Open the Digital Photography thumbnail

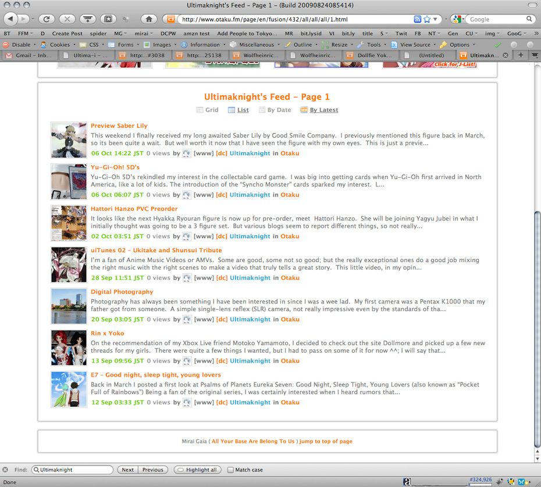click(x=69, y=306)
